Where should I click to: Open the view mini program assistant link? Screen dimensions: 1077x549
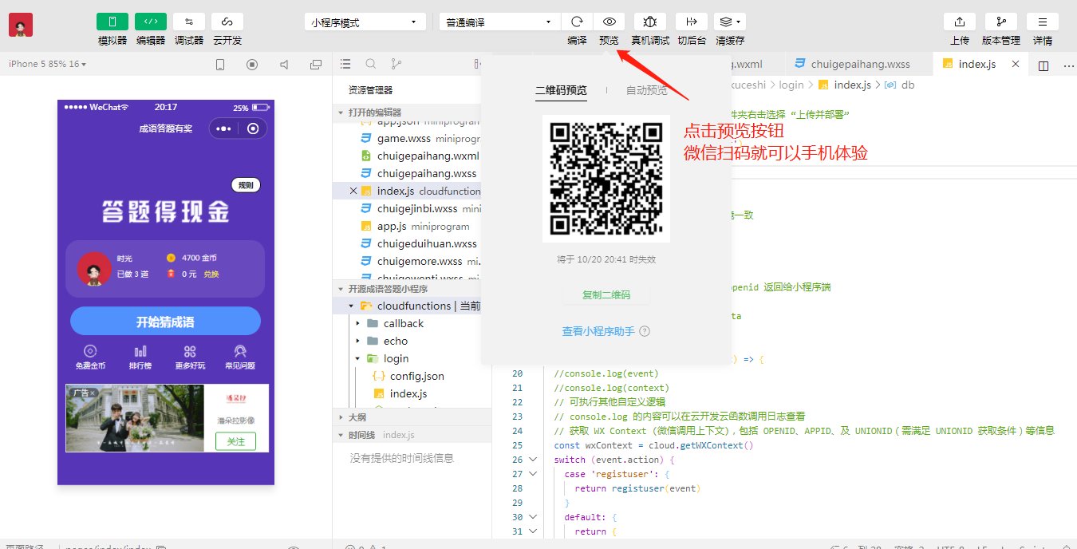(598, 331)
